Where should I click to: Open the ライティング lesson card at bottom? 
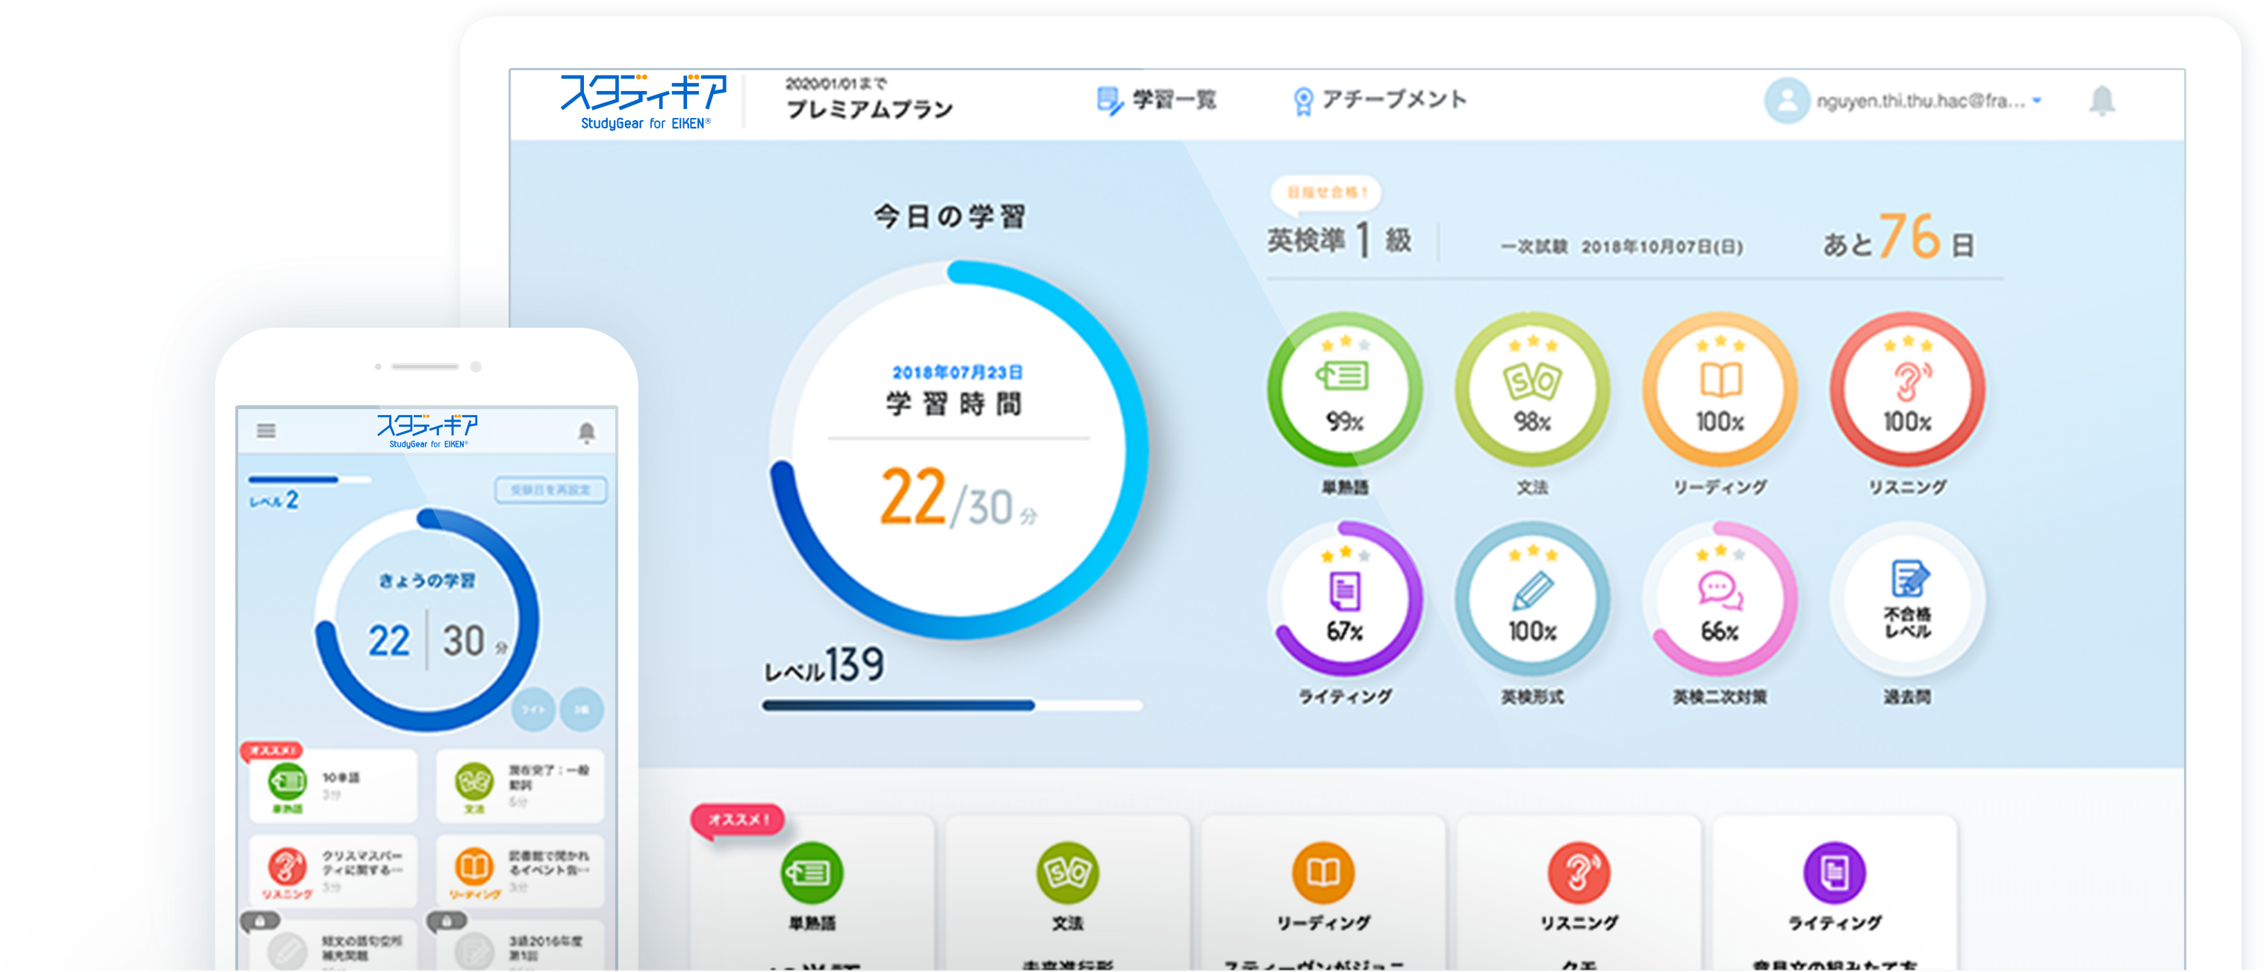(x=1834, y=893)
